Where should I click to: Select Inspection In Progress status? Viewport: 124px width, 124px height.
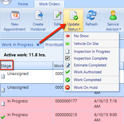(92, 52)
